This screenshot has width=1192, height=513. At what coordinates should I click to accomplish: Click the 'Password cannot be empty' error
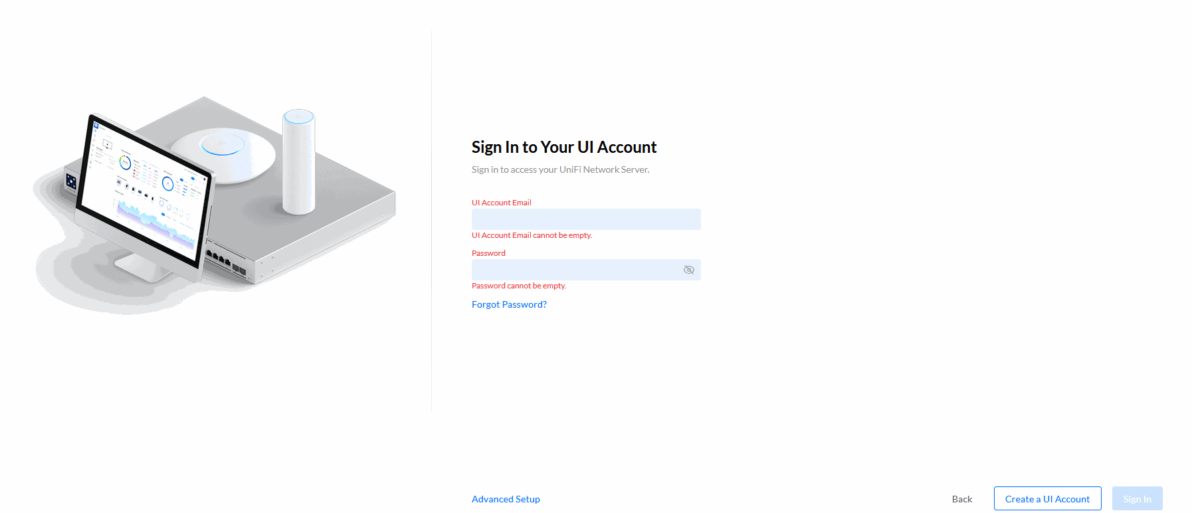[518, 286]
